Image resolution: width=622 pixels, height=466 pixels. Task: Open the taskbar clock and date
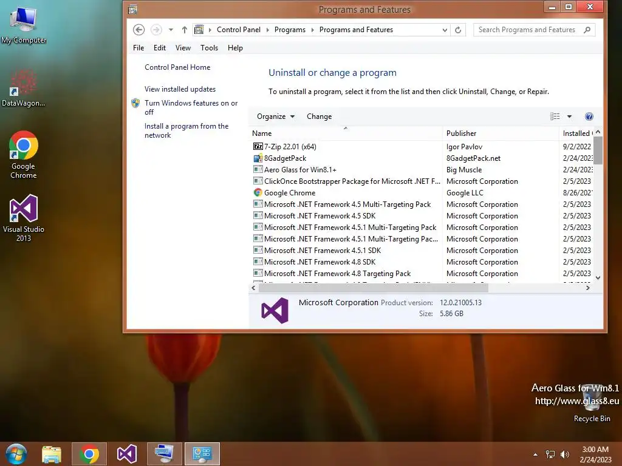[x=595, y=454]
